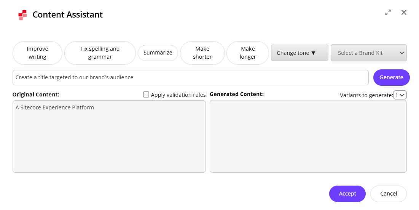The image size is (419, 210).
Task: Expand the dialog with the maximize arrows icon
Action: click(x=388, y=13)
